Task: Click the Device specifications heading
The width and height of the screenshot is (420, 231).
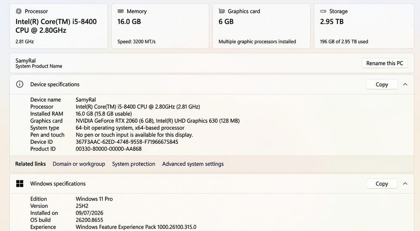Action: (55, 84)
